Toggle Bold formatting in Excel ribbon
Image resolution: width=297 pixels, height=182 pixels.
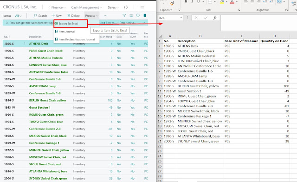coord(186,2)
